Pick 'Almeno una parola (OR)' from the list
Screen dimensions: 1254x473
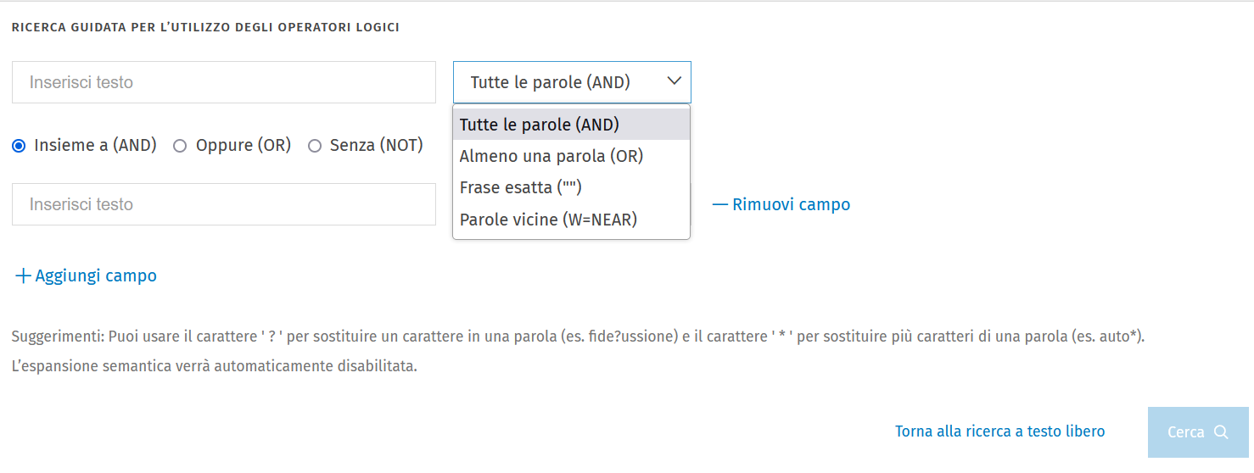(x=551, y=156)
